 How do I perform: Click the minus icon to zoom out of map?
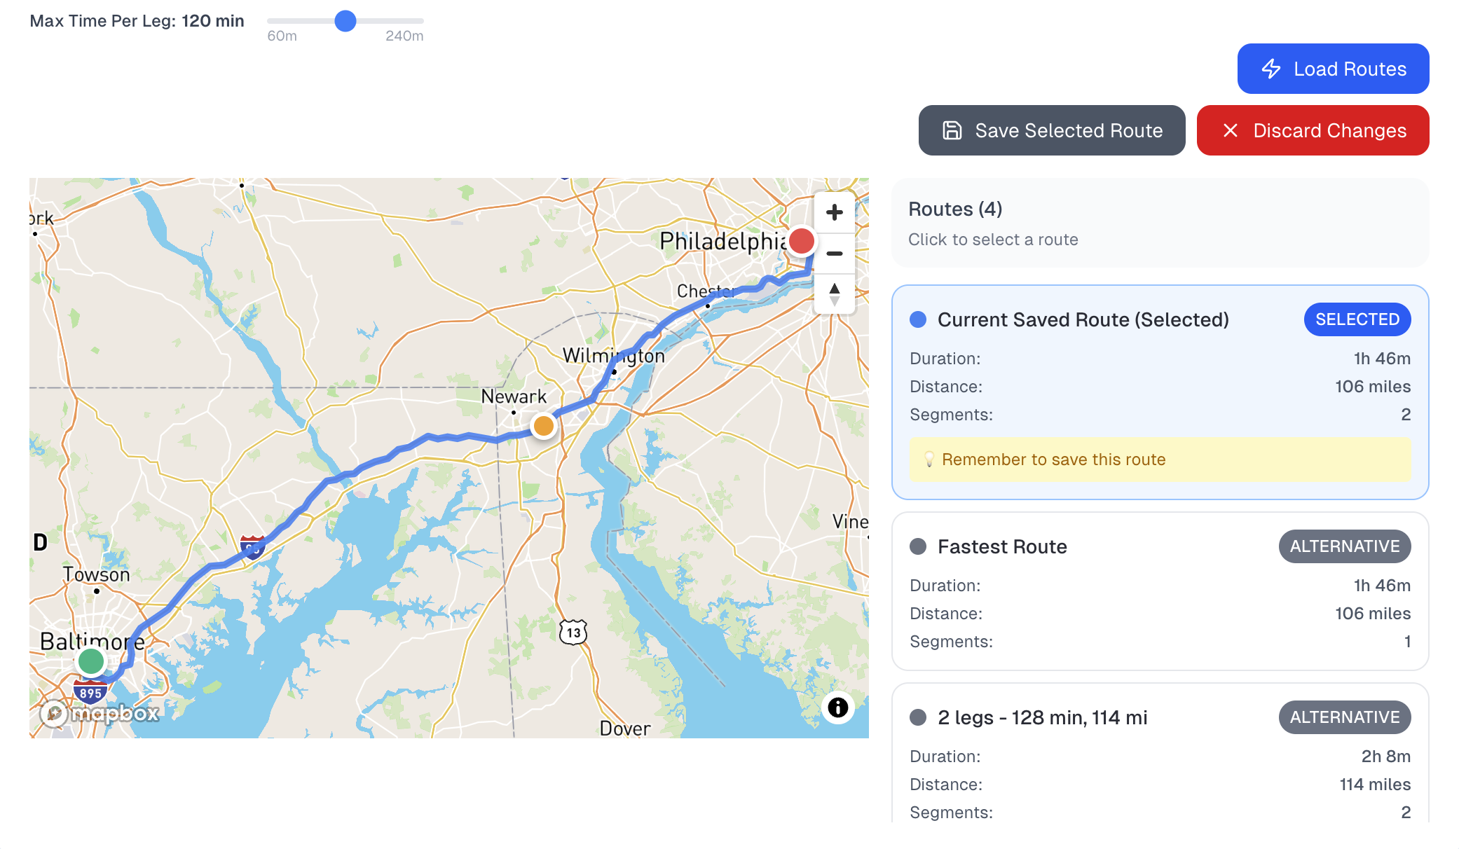click(x=834, y=253)
